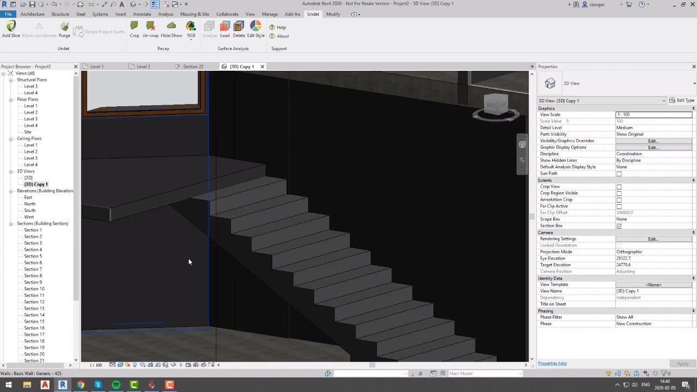Click the 1 : 100 view scale control

click(x=95, y=365)
